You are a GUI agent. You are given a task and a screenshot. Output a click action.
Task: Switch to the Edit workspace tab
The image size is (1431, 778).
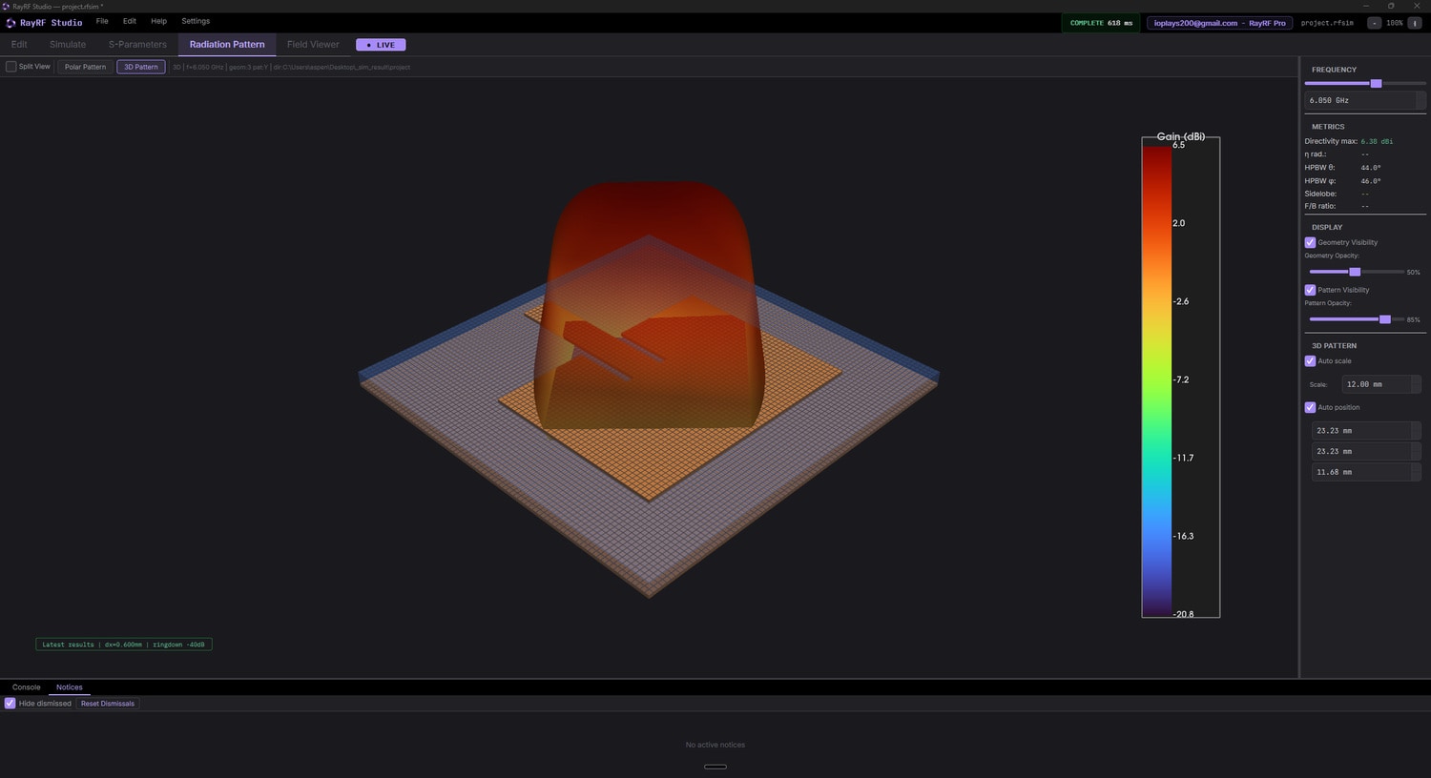point(19,45)
